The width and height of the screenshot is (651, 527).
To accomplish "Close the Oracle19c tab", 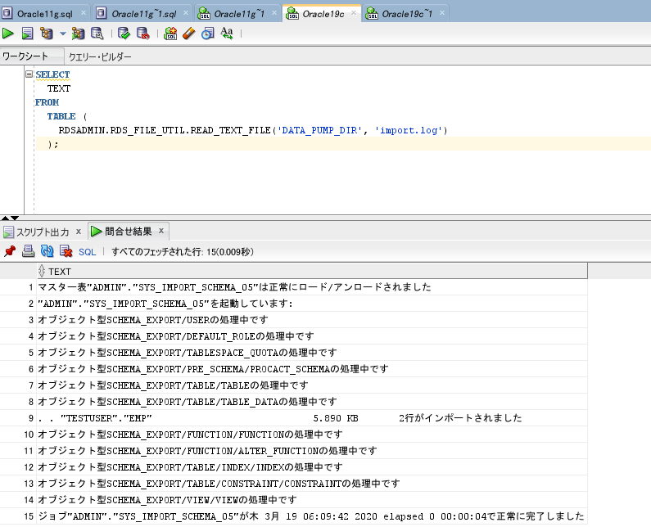I will 354,13.
